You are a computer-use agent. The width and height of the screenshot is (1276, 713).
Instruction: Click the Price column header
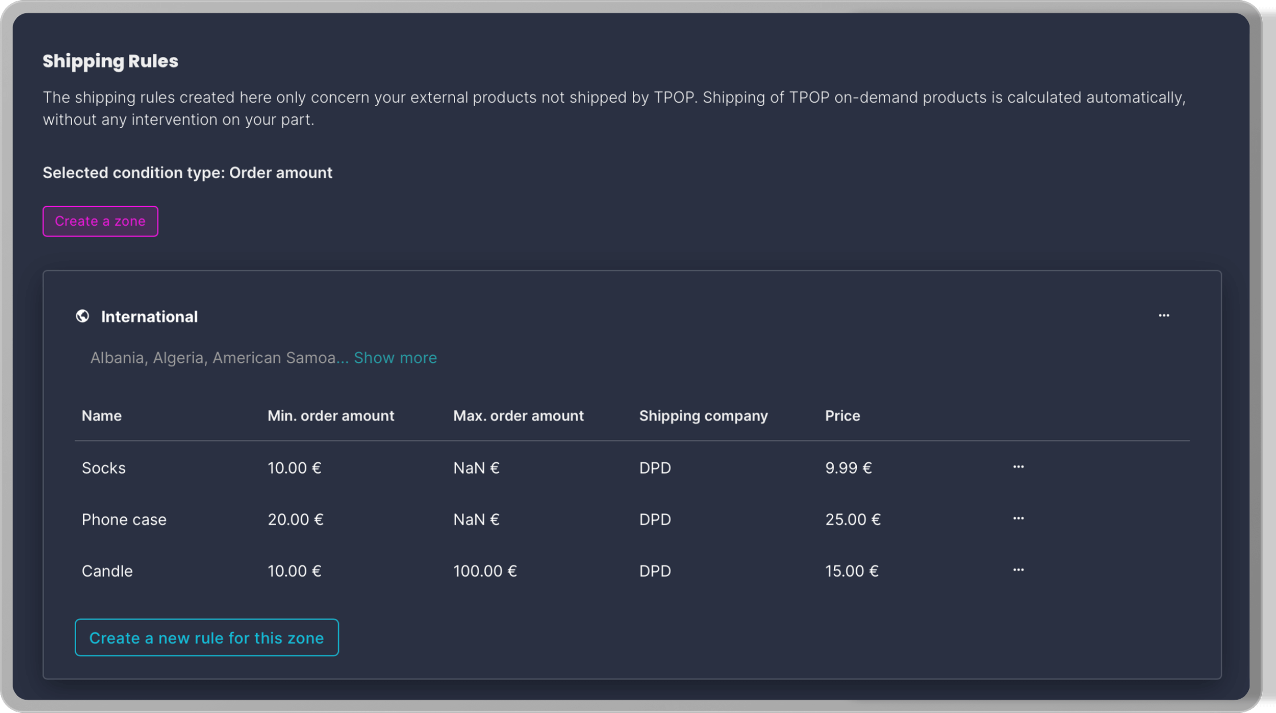coord(842,415)
